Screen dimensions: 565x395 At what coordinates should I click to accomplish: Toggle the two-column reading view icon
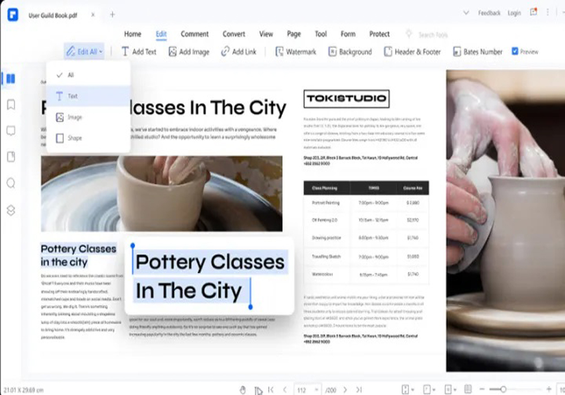coord(468,389)
